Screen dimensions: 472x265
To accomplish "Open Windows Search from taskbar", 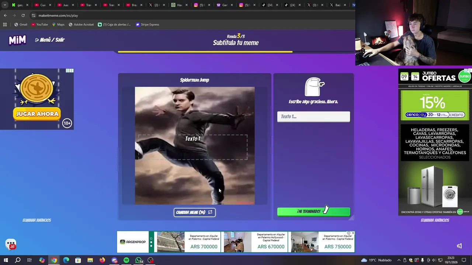I will coord(18,260).
